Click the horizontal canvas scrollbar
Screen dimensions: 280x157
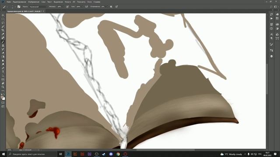[x=165, y=150]
